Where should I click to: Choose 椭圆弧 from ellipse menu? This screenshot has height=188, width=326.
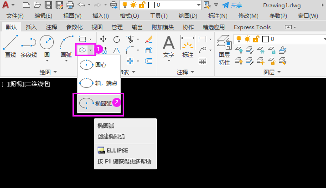click(99, 103)
